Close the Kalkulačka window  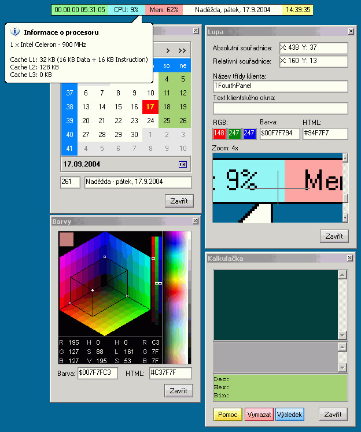[x=349, y=258]
